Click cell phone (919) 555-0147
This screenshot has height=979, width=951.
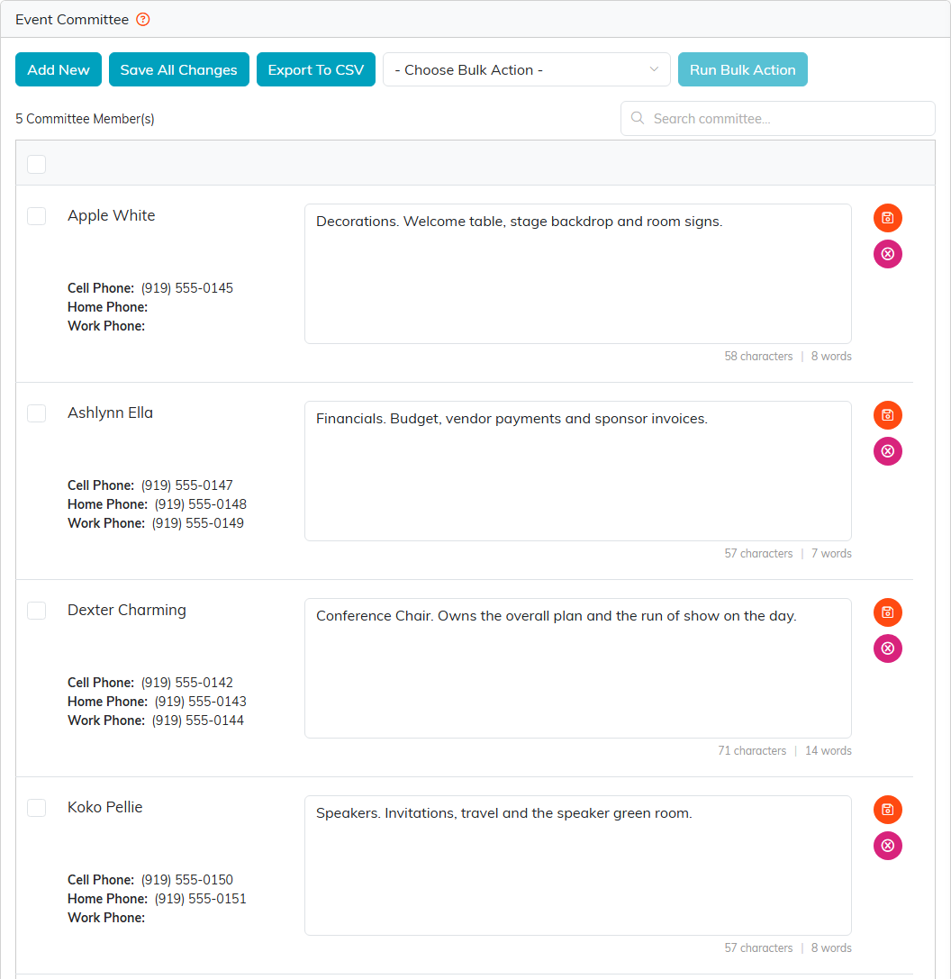pos(186,485)
